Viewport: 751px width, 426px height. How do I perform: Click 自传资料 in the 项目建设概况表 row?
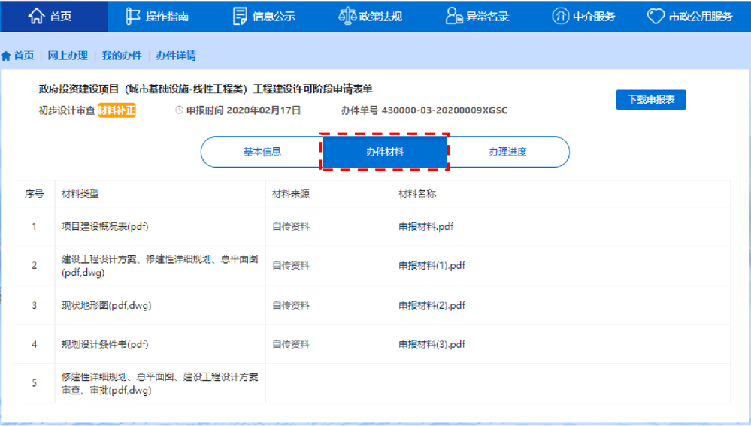(x=291, y=226)
